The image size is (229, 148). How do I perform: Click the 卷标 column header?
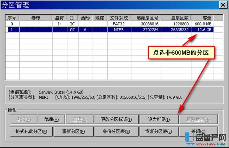click(x=36, y=18)
